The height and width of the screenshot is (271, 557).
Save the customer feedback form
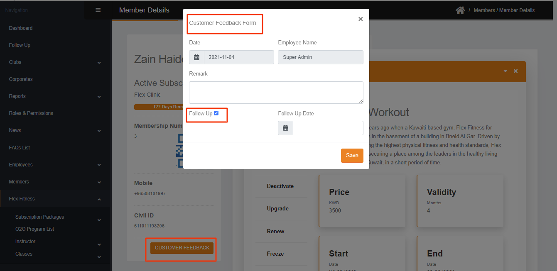point(352,156)
